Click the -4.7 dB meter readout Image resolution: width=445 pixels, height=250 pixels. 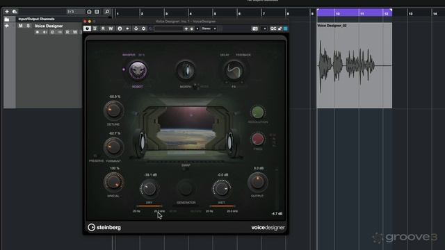277,214
